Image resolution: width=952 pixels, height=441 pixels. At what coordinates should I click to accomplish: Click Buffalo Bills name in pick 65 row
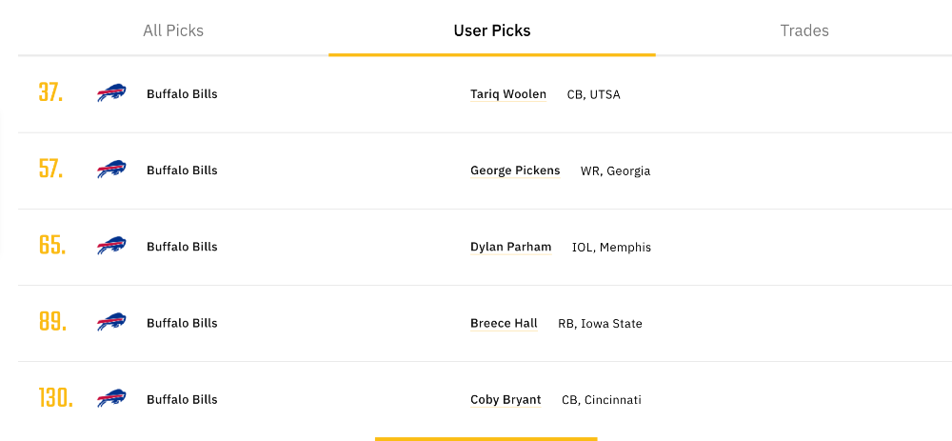182,247
